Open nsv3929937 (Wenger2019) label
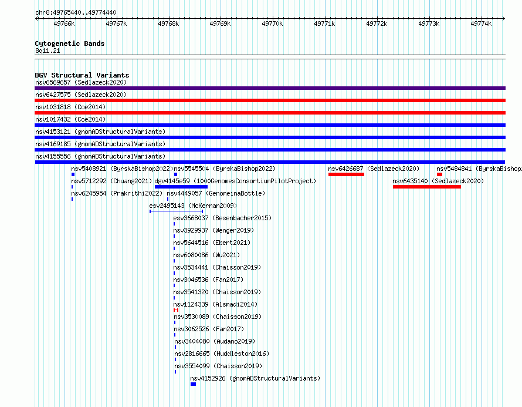The image size is (522, 407). 213,230
